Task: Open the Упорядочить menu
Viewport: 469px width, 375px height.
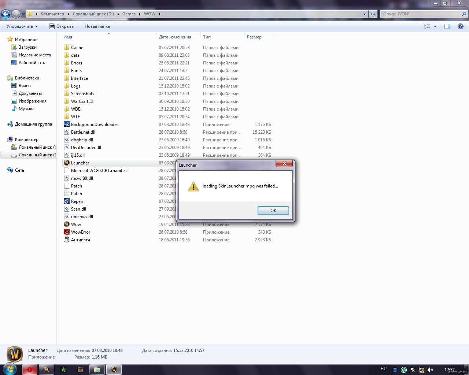Action: [x=22, y=26]
